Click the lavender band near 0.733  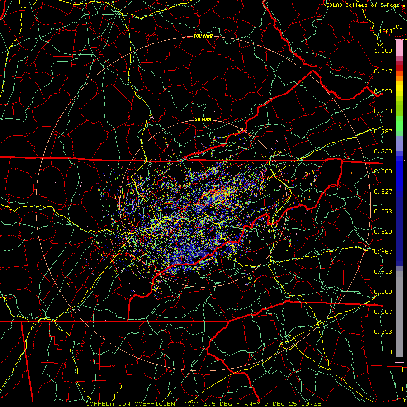tap(399, 143)
